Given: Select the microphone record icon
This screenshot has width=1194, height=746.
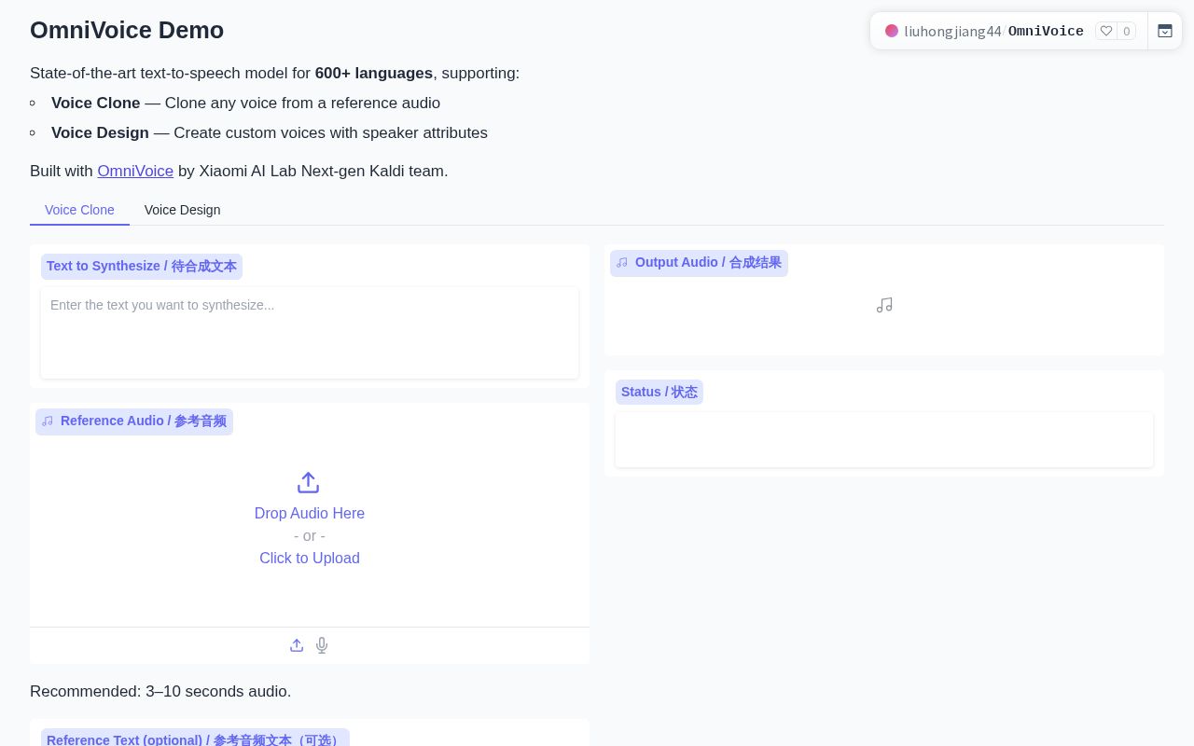Looking at the screenshot, I should point(322,645).
